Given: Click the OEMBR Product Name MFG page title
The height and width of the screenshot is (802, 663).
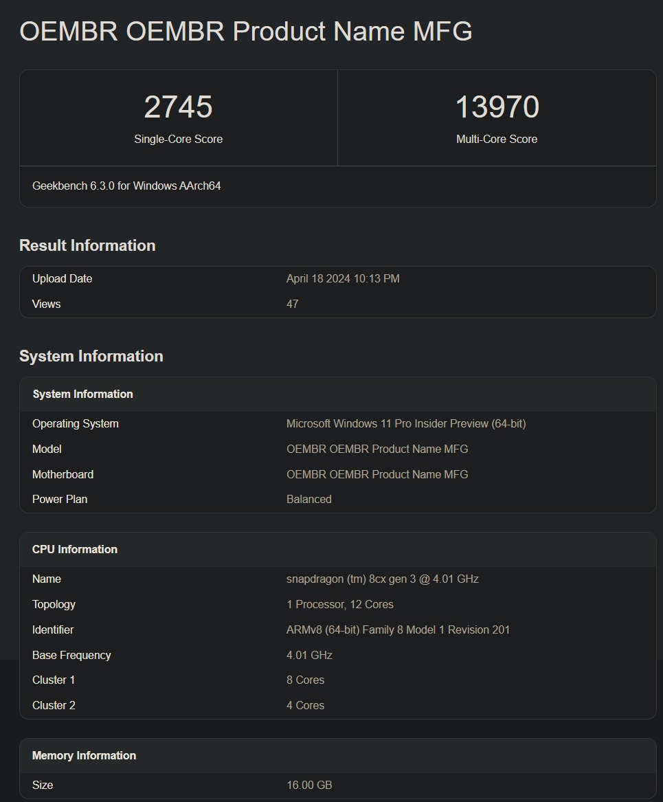Looking at the screenshot, I should tap(246, 31).
